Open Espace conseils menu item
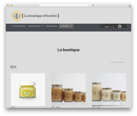Image resolution: width=137 pixels, height=116 pixels. point(34,26)
